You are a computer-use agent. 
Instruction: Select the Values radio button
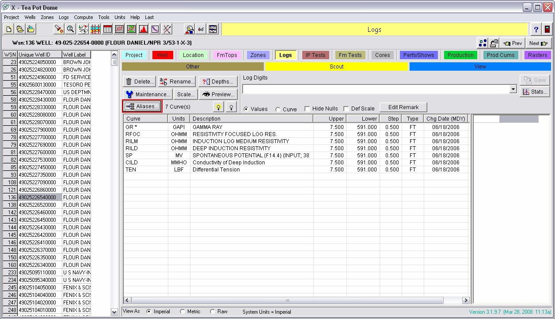click(x=246, y=109)
